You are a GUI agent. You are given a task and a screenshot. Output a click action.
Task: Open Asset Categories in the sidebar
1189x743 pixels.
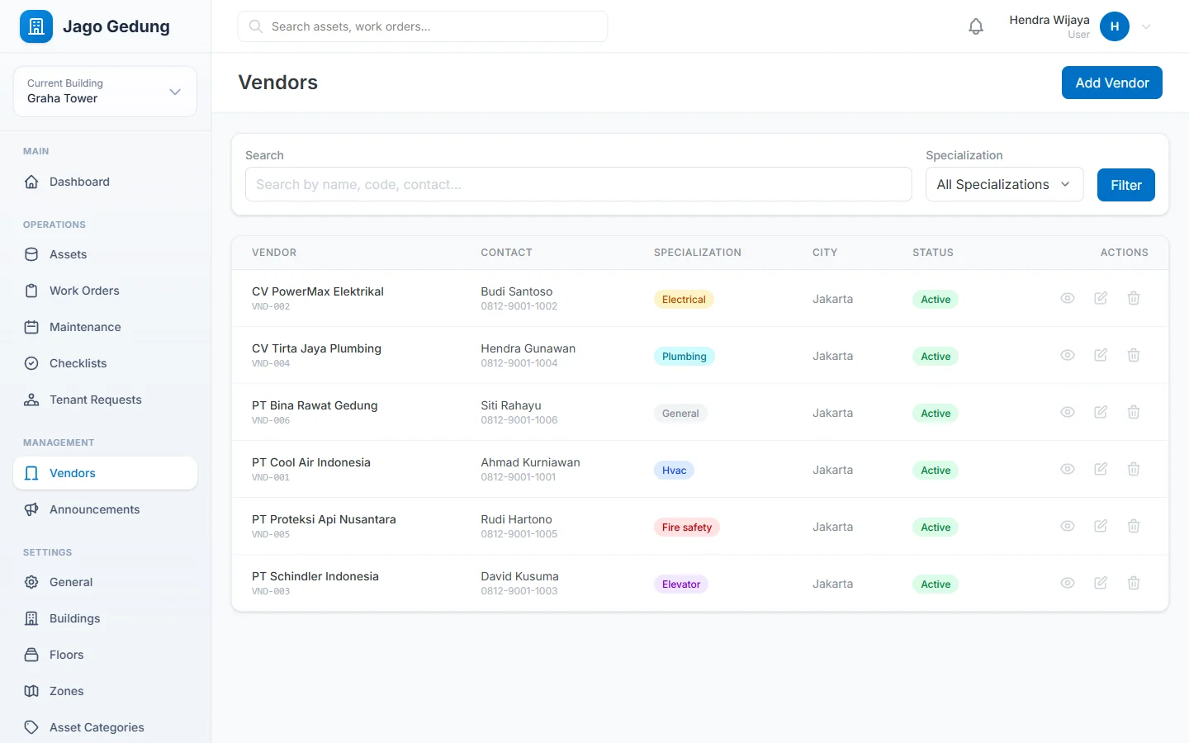pyautogui.click(x=105, y=727)
